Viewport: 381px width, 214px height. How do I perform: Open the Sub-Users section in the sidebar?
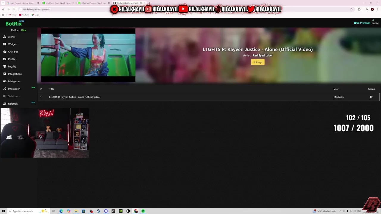(x=11, y=96)
